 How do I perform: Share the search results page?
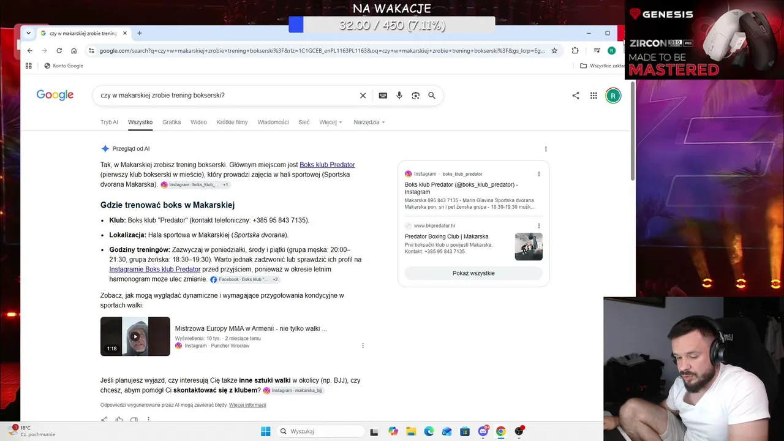tap(576, 96)
